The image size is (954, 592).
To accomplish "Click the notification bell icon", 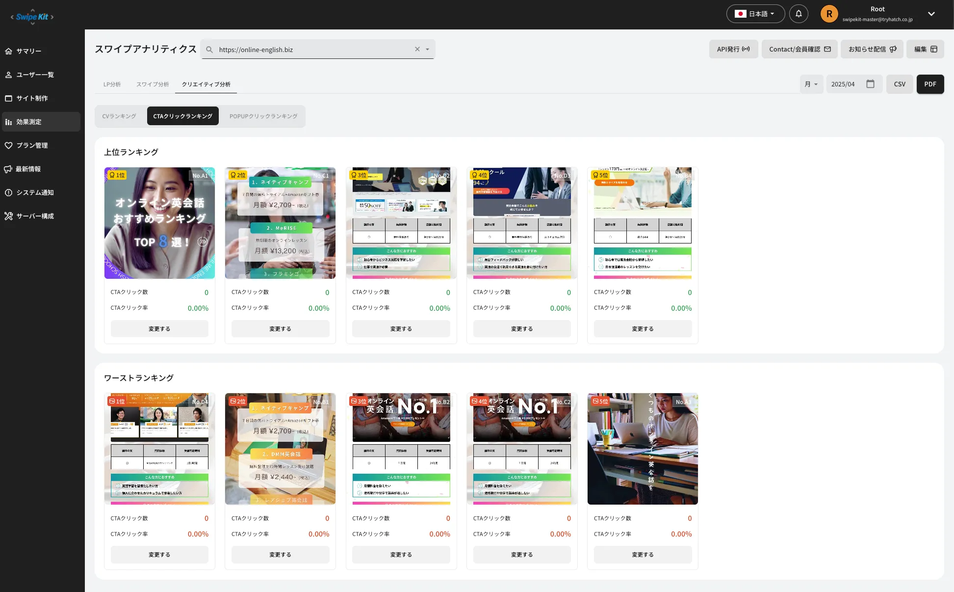I will click(799, 14).
